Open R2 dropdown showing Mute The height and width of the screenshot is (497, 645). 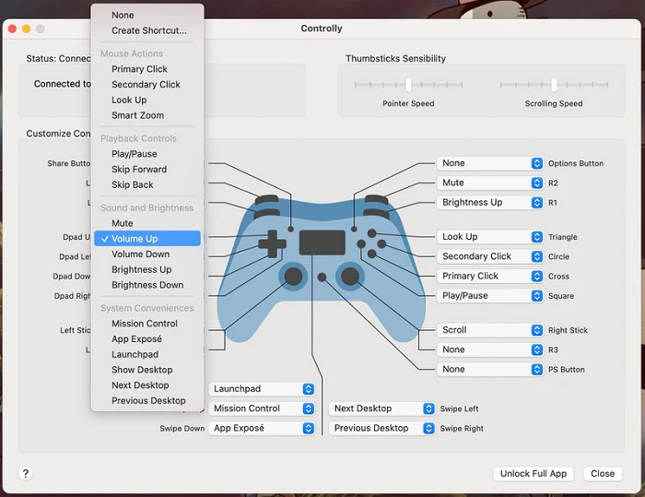(x=490, y=183)
